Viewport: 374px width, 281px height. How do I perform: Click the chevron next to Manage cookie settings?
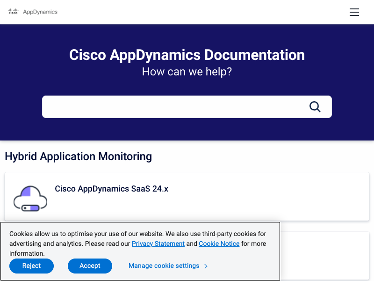pyautogui.click(x=206, y=266)
